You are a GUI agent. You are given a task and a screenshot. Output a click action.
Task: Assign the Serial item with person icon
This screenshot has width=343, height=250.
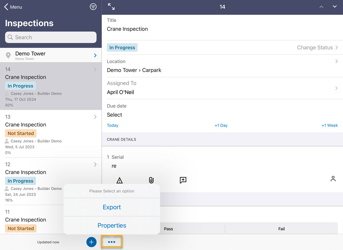(x=333, y=179)
